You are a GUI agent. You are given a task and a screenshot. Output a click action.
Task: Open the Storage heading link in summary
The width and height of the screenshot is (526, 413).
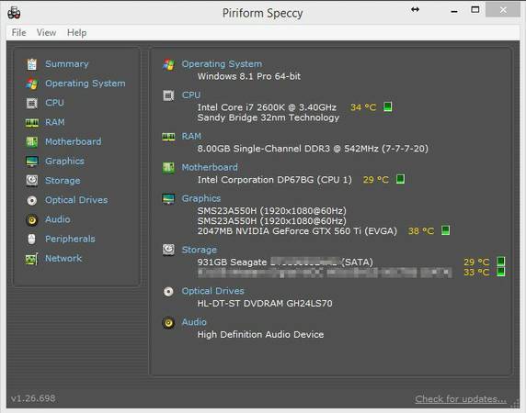(200, 250)
